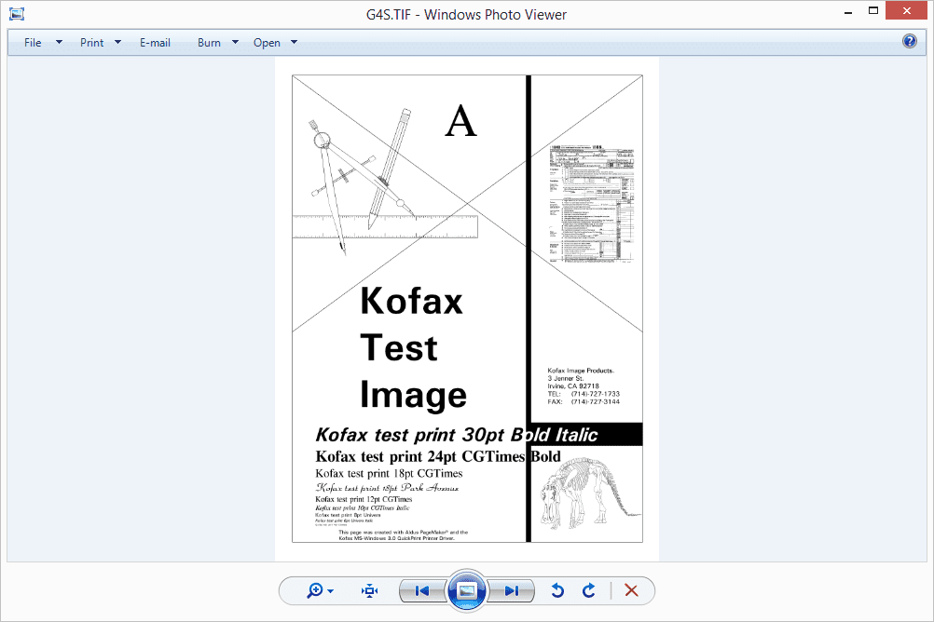Click the fit-to-window actual size icon
The width and height of the screenshot is (934, 622).
coord(369,590)
